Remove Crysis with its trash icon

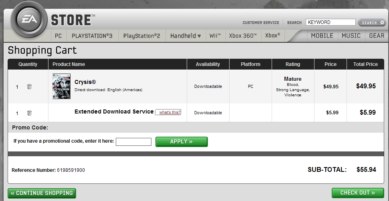point(29,87)
